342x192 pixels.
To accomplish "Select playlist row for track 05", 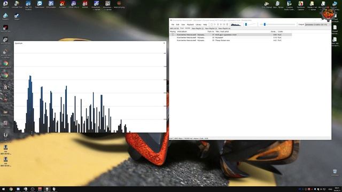I will coord(230,41).
